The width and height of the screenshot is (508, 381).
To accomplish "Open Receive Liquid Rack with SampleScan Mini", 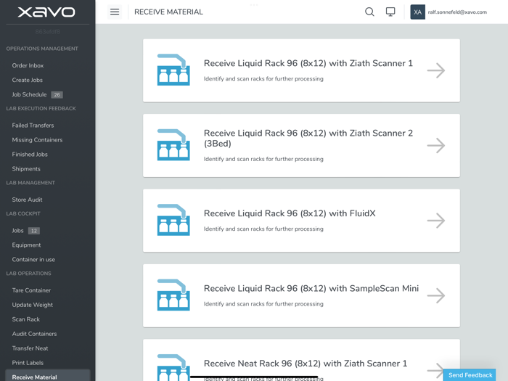I will pyautogui.click(x=301, y=295).
